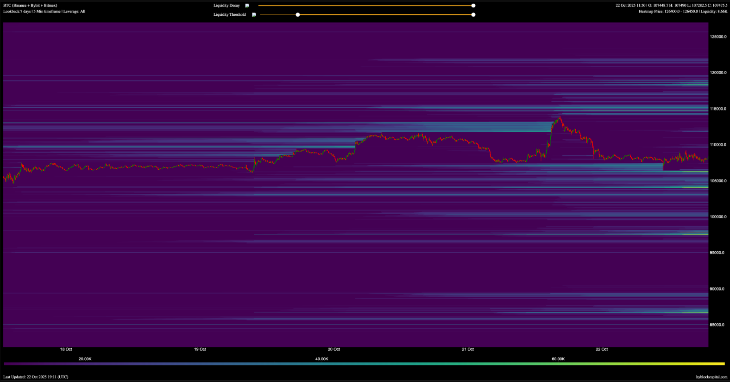The image size is (730, 382).
Task: Click the 20.00K color scale label
Action: pyautogui.click(x=85, y=359)
